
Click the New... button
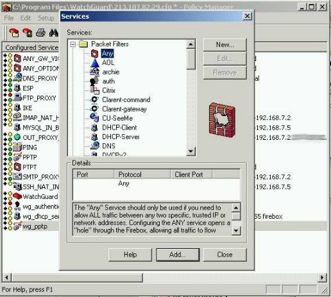[x=225, y=45]
